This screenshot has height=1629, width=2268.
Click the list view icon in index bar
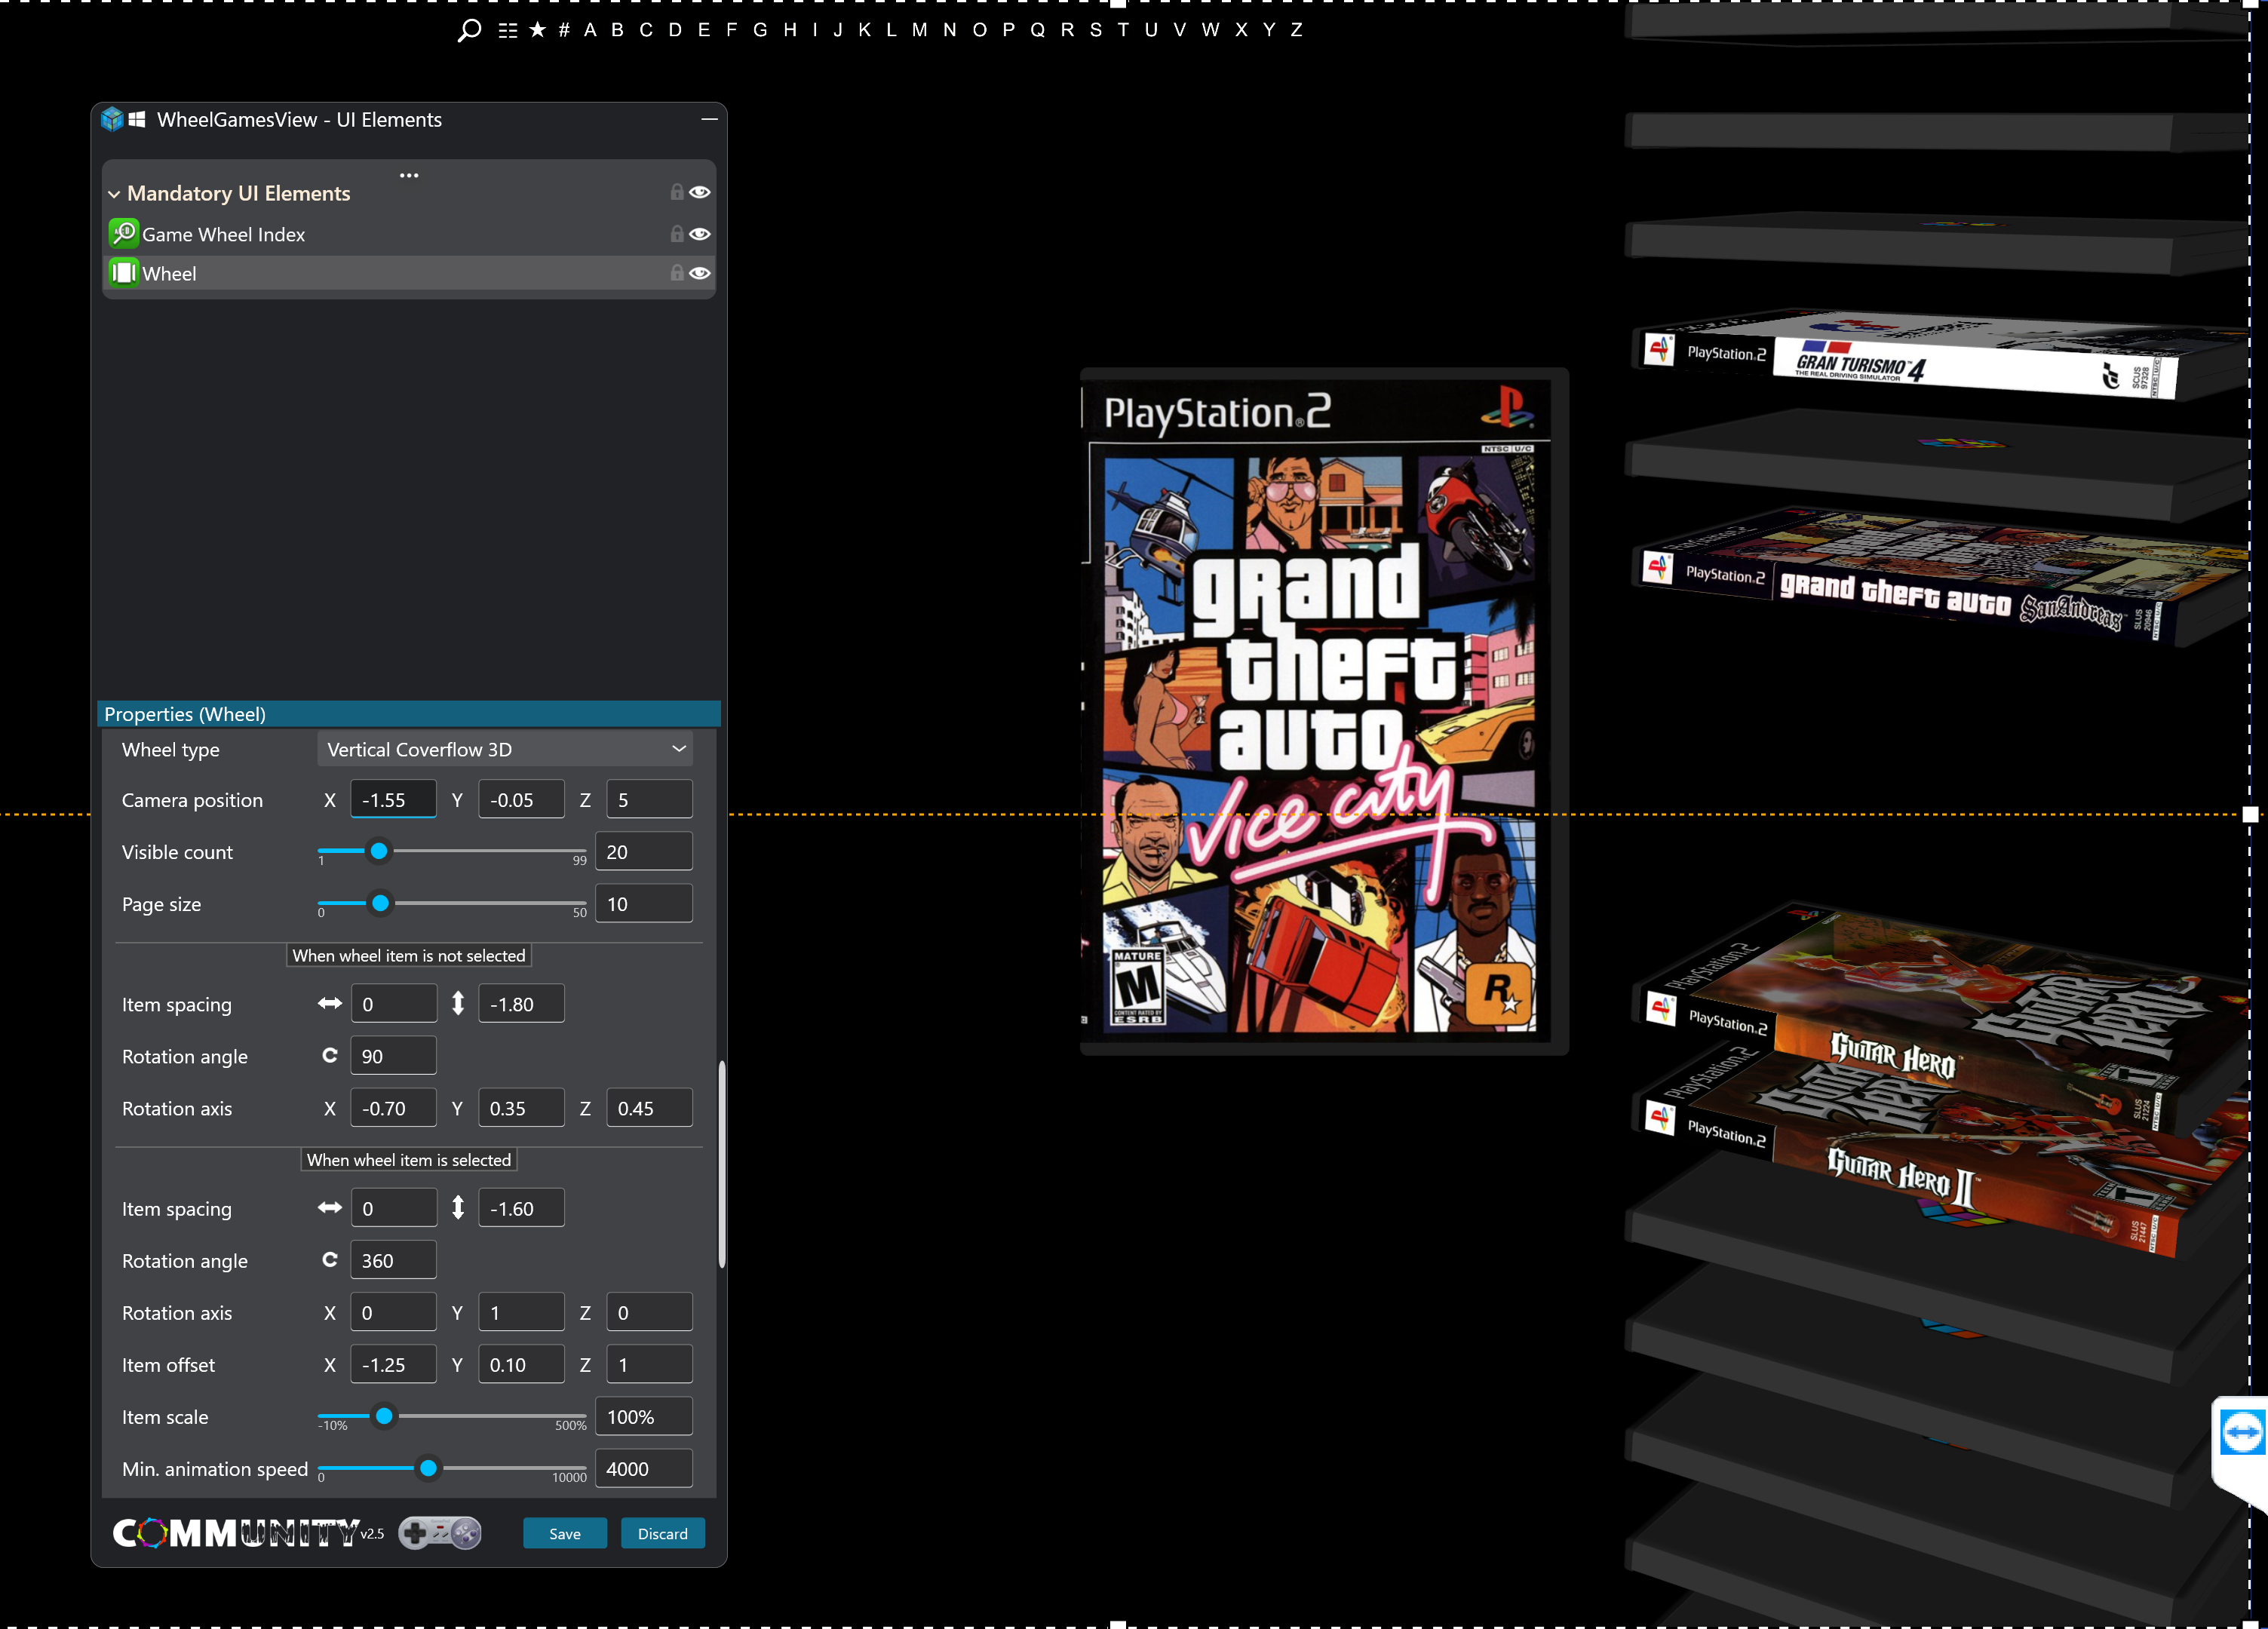508,30
